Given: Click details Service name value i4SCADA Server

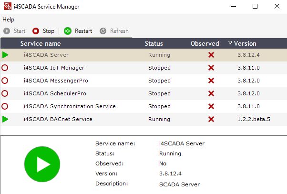Looking at the screenshot, I should 182,143.
